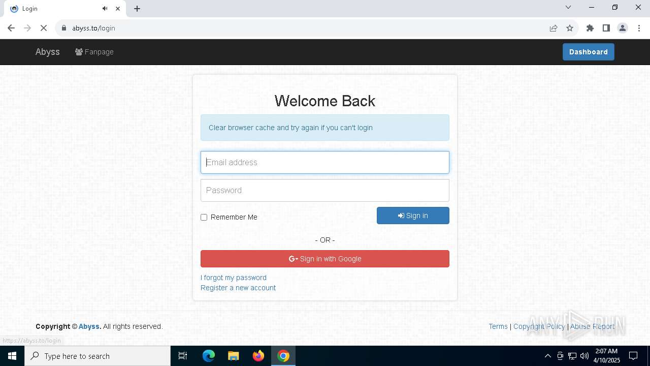Open volume speaker icon in tray
This screenshot has height=366, width=650.
click(x=584, y=356)
